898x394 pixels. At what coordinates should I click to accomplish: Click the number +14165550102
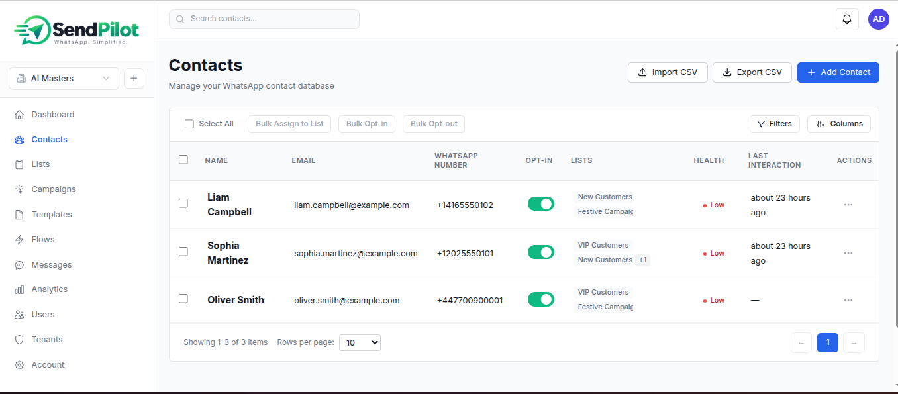465,205
